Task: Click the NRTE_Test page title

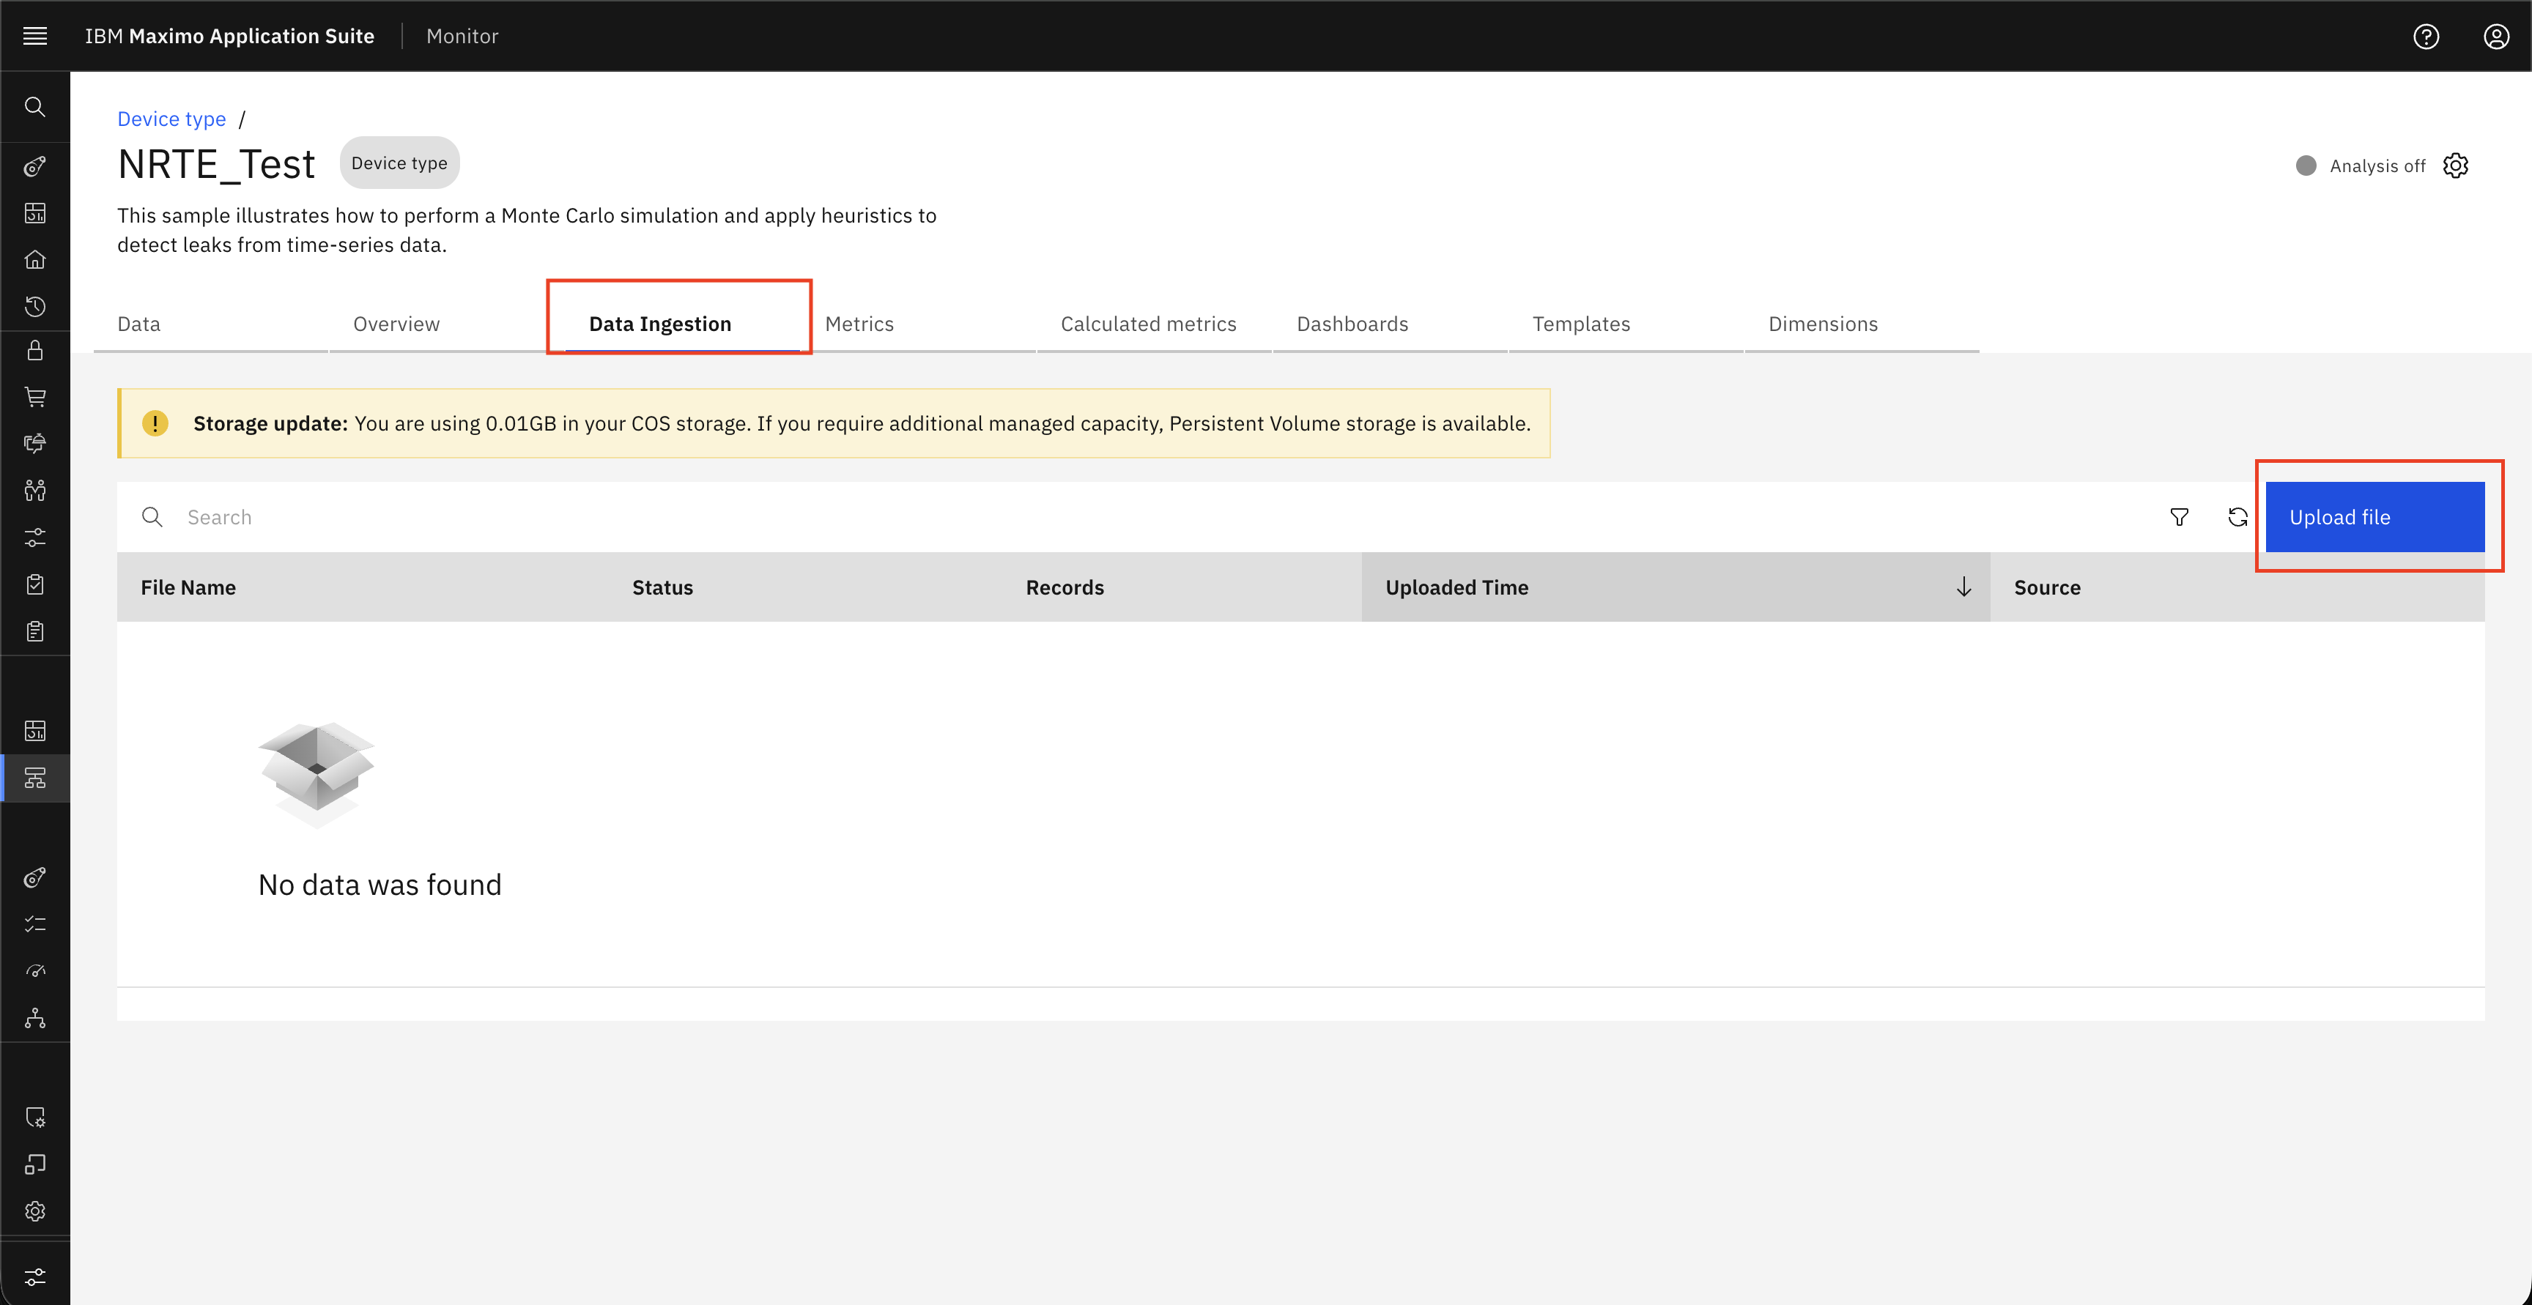Action: click(x=216, y=164)
